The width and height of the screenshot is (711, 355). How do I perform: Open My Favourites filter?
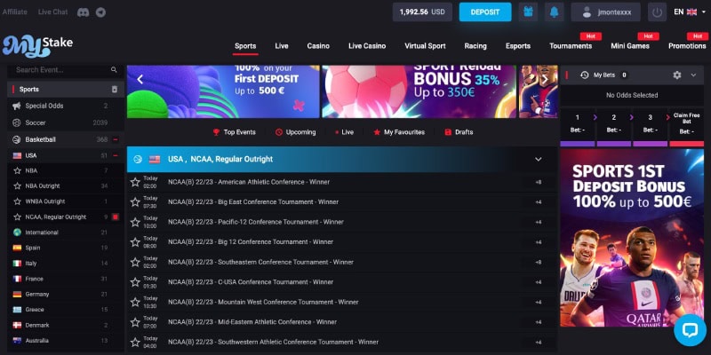pyautogui.click(x=399, y=132)
